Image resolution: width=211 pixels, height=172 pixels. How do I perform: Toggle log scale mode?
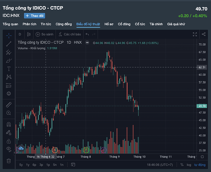[189, 165]
